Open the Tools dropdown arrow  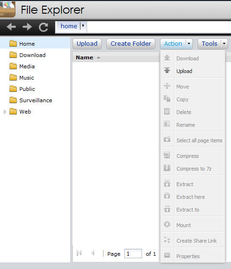tap(224, 43)
